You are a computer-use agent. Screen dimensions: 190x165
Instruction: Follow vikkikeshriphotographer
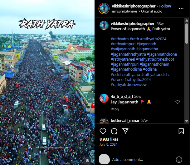pos(165,6)
